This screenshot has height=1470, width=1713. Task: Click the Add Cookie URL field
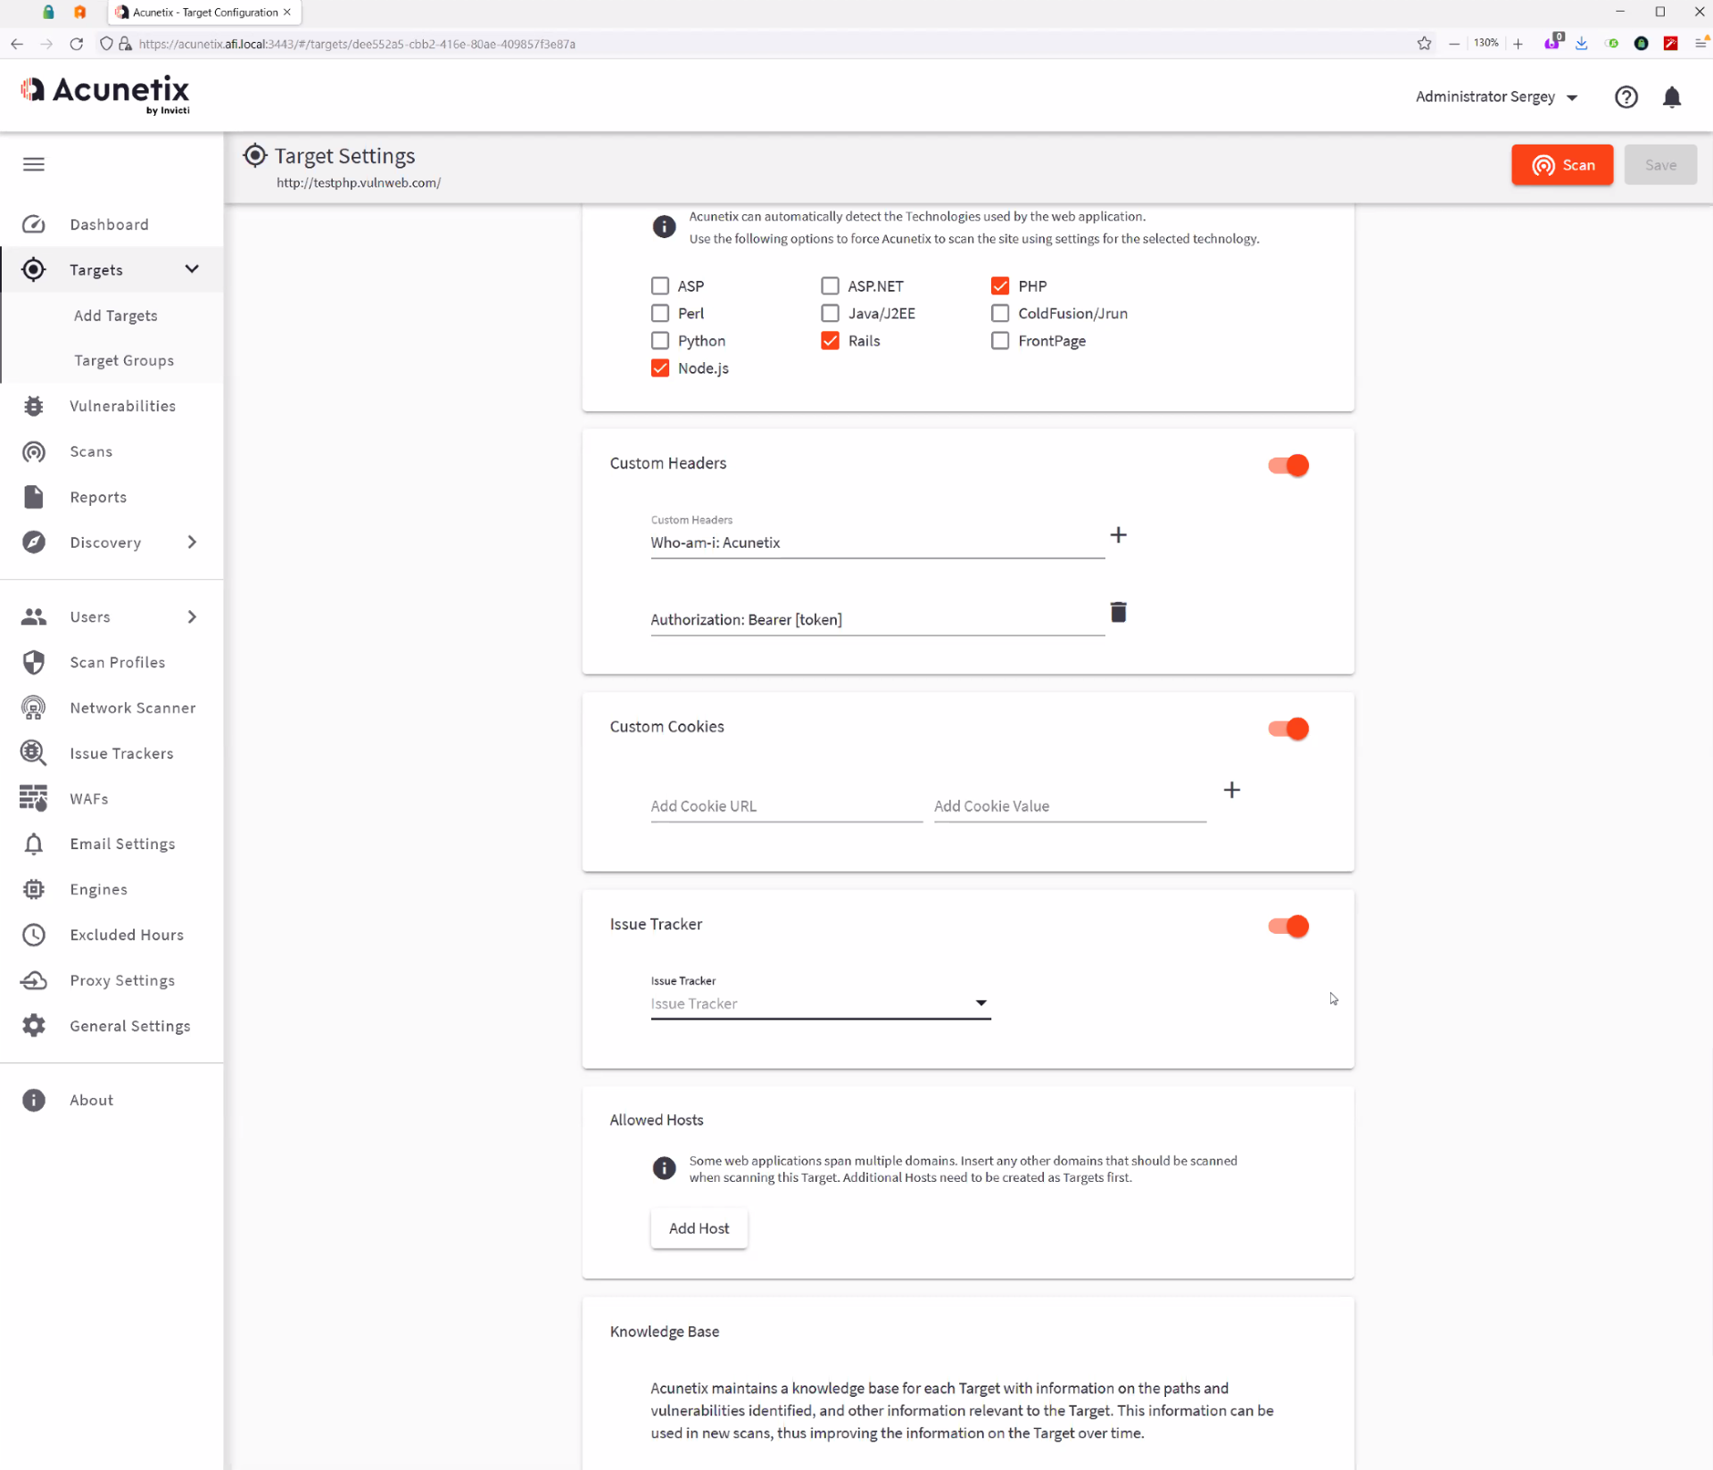click(785, 806)
